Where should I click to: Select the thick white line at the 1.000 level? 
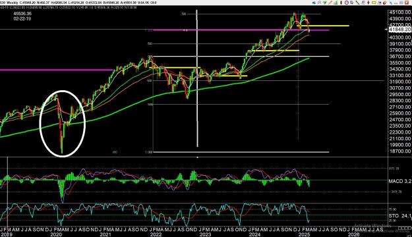coord(241,151)
